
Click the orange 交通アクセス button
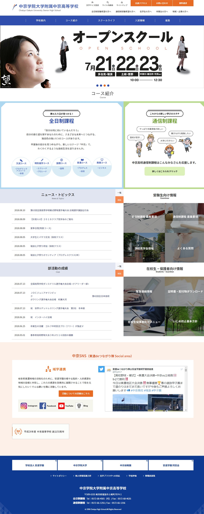pyautogui.click(x=141, y=3)
